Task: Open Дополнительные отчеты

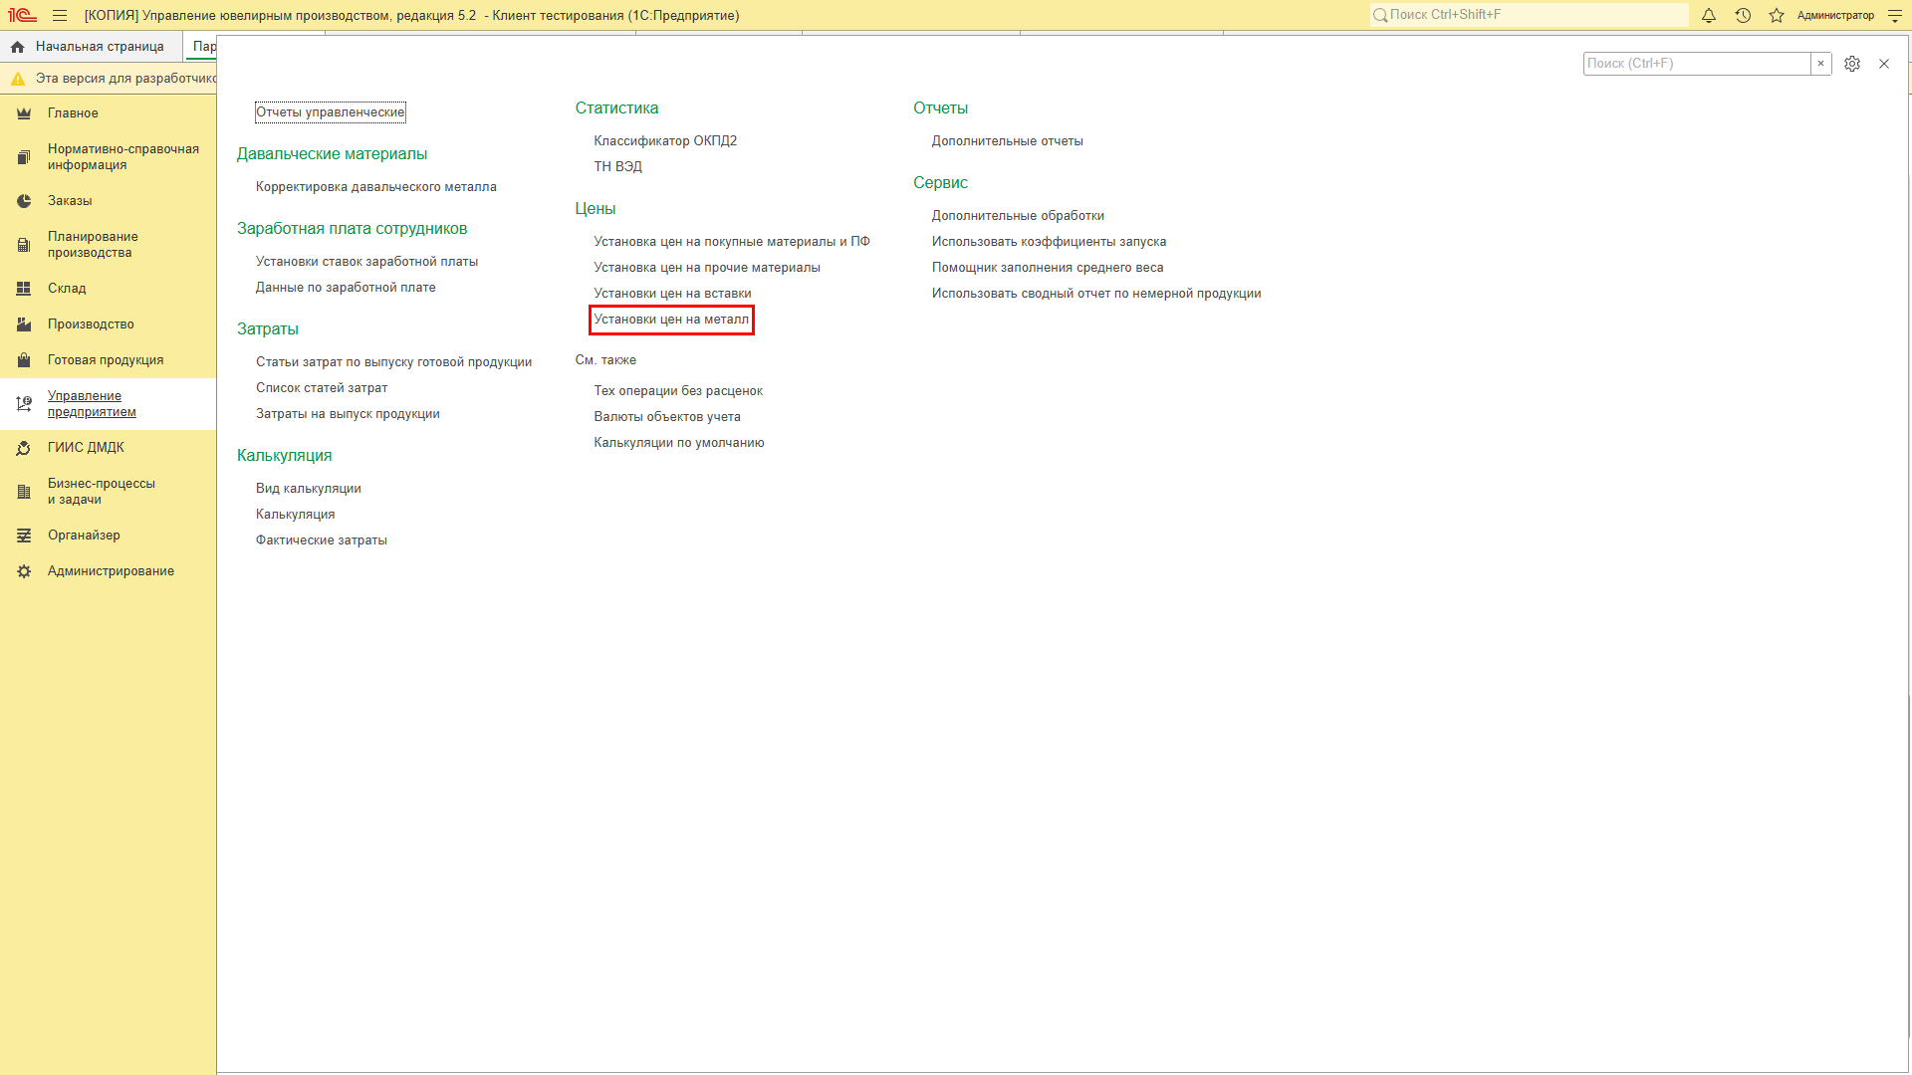Action: tap(1007, 141)
